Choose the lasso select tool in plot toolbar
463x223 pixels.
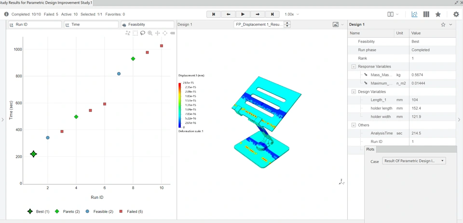click(x=143, y=33)
